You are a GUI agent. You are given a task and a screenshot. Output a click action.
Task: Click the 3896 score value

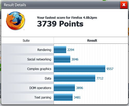point(80,88)
